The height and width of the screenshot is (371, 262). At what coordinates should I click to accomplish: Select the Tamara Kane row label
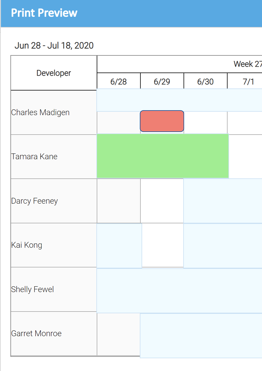click(x=34, y=157)
